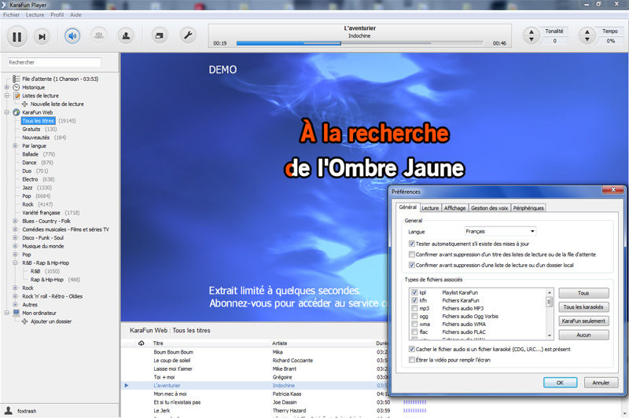Raise the Tonalité with the up arrow
The width and height of the screenshot is (629, 418).
(532, 32)
